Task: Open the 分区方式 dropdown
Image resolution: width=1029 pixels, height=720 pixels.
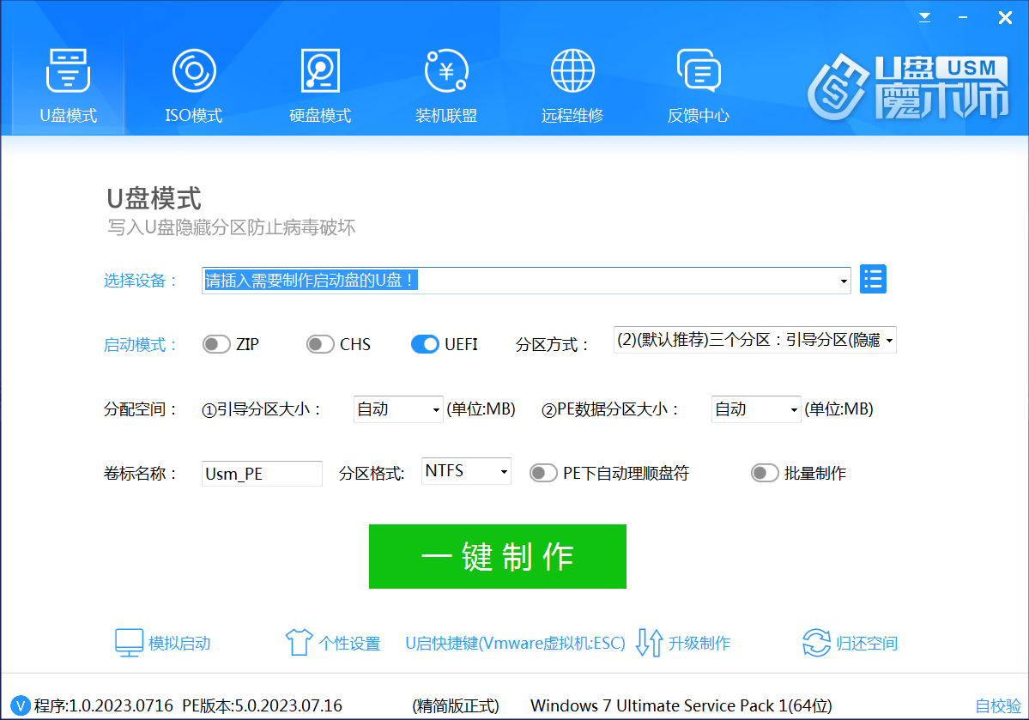Action: coord(888,341)
